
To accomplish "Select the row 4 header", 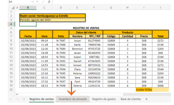I will tap(11, 24).
